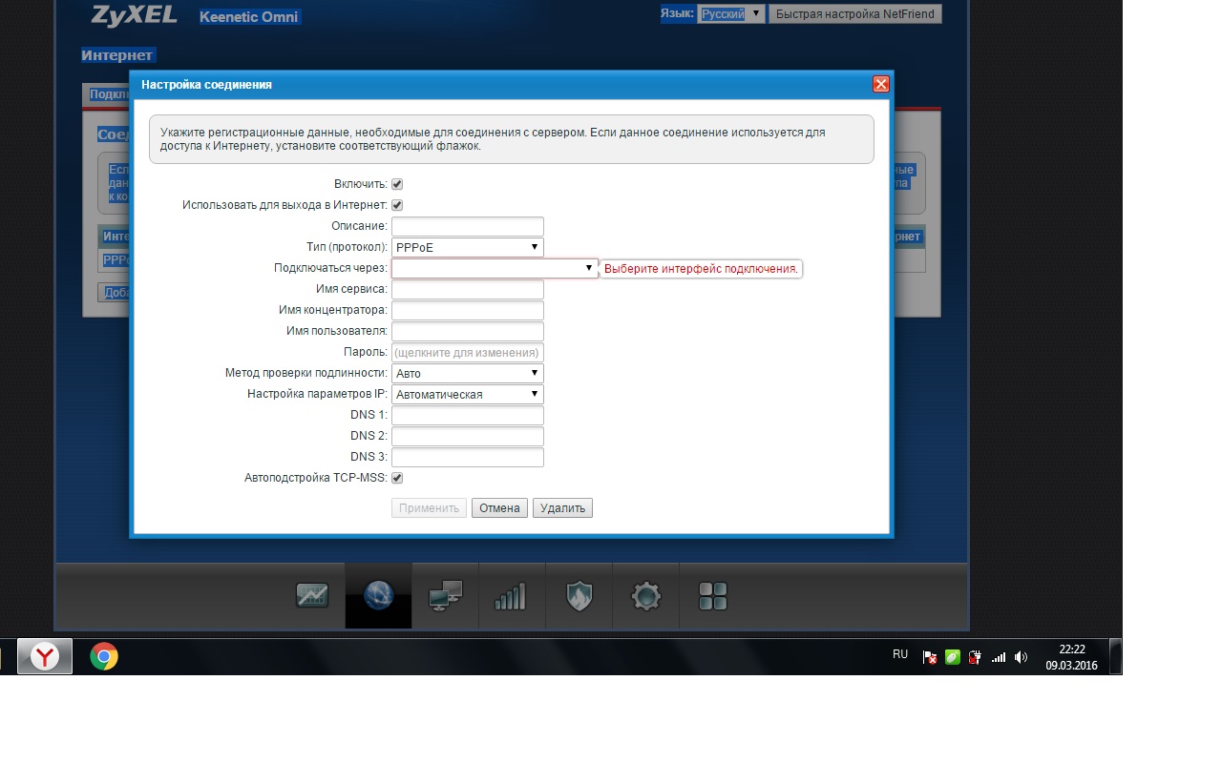Click the Yandex browser taskbar icon
This screenshot has height=763, width=1222.
[45, 656]
